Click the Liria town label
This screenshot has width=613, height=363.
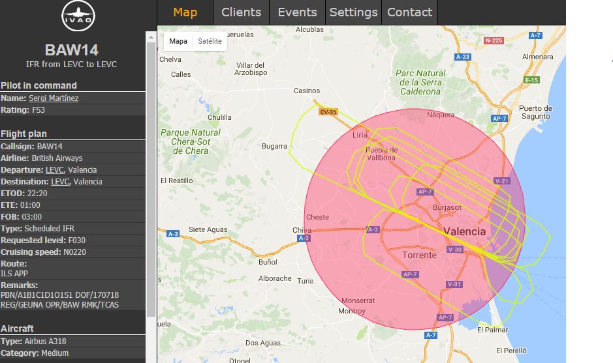click(x=360, y=135)
